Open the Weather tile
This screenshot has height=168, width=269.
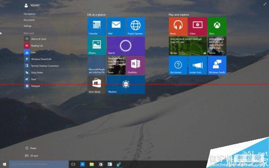point(126,85)
